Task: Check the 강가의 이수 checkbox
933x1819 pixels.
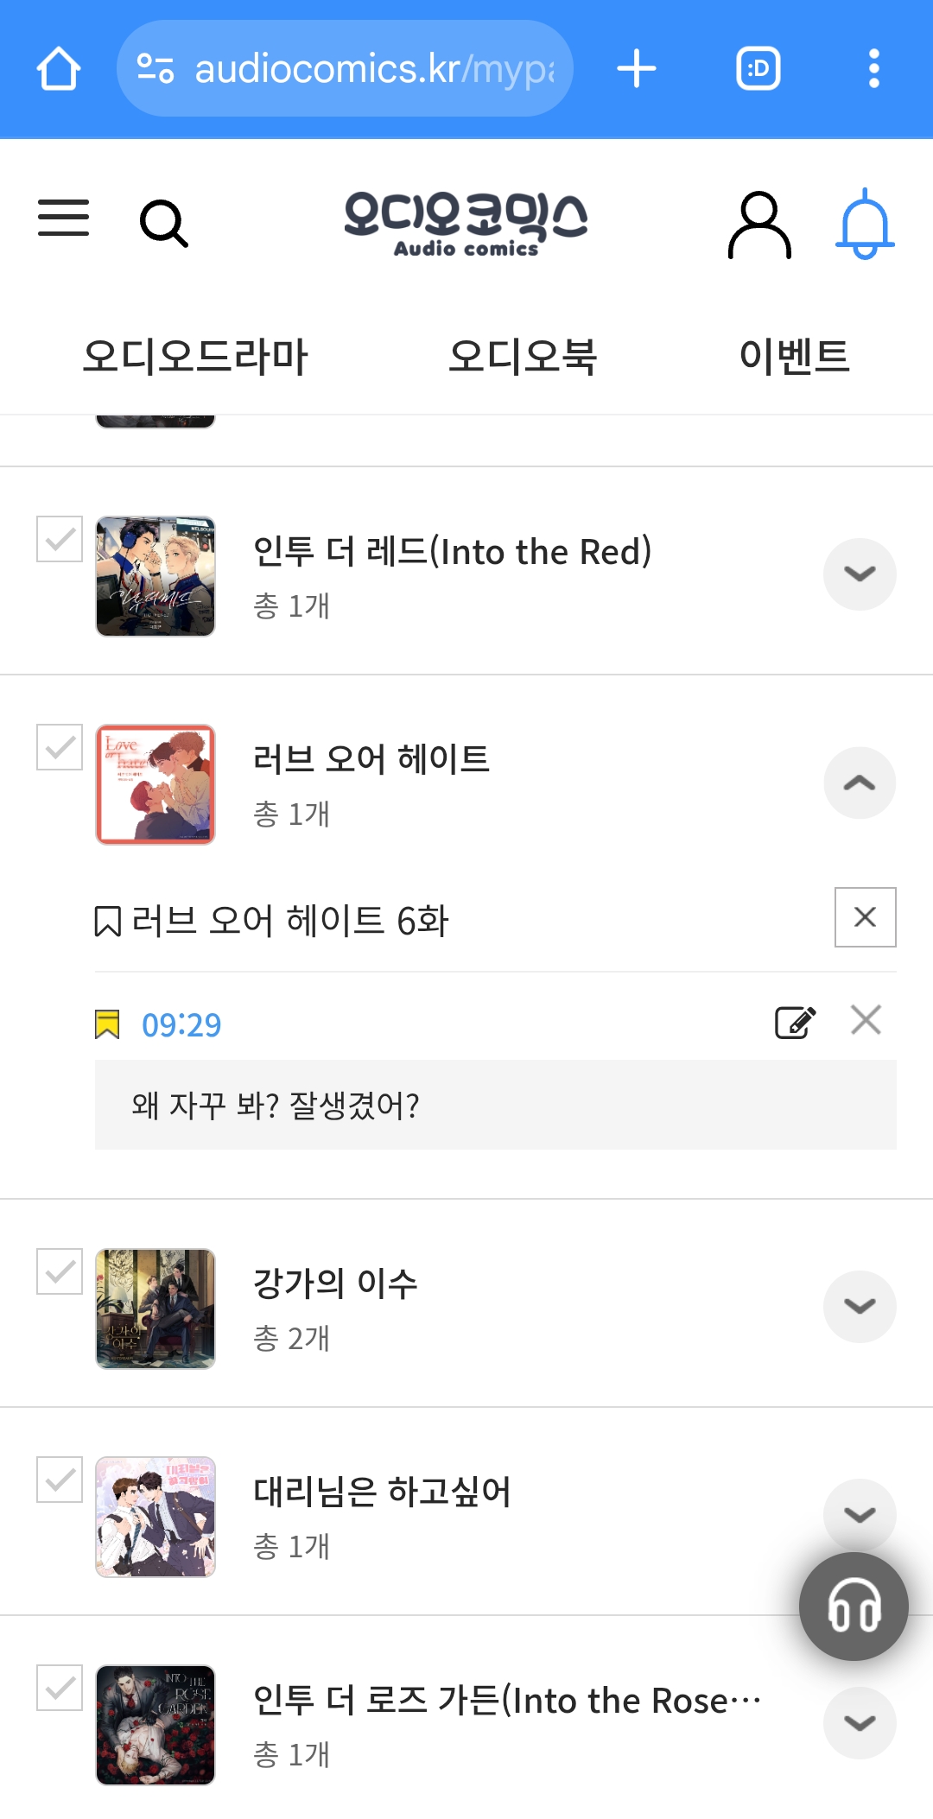Action: click(x=60, y=1271)
